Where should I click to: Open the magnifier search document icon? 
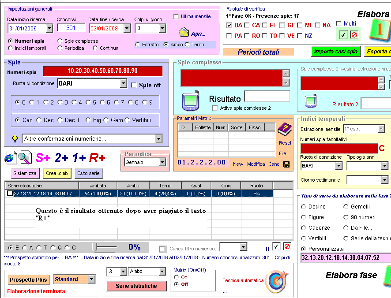click(x=24, y=158)
